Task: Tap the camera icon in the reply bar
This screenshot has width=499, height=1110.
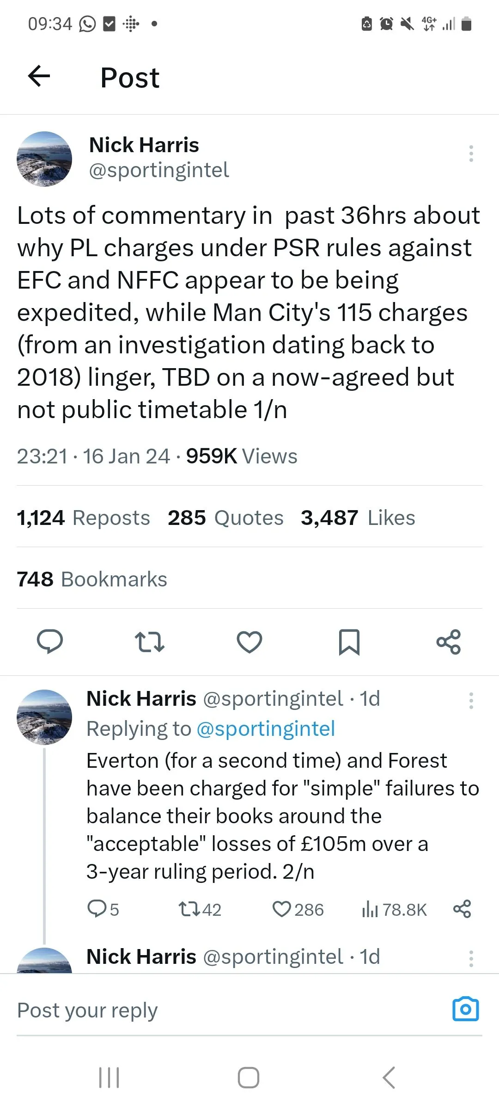Action: (x=465, y=1009)
